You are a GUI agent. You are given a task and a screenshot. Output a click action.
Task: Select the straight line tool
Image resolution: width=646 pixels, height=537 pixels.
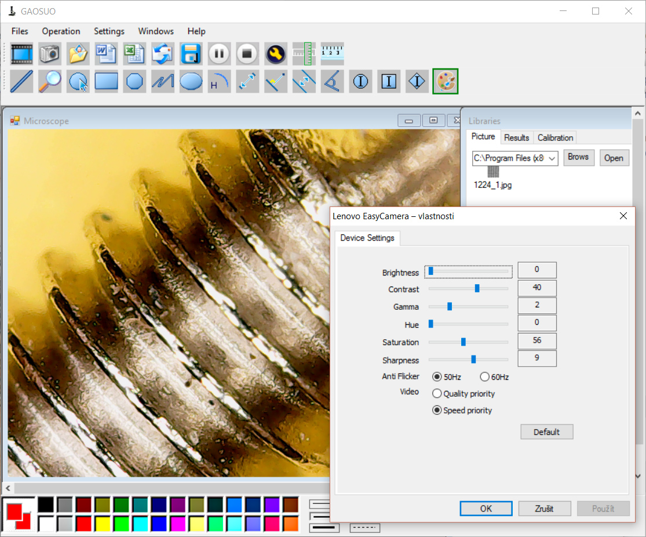pyautogui.click(x=21, y=81)
